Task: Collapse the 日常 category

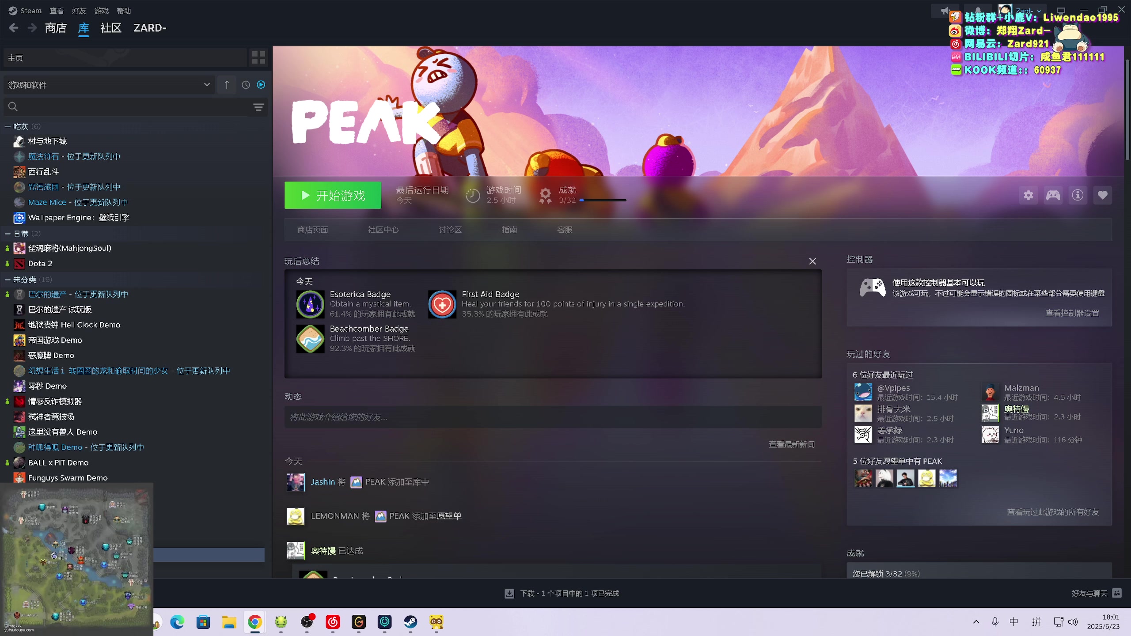Action: [8, 234]
